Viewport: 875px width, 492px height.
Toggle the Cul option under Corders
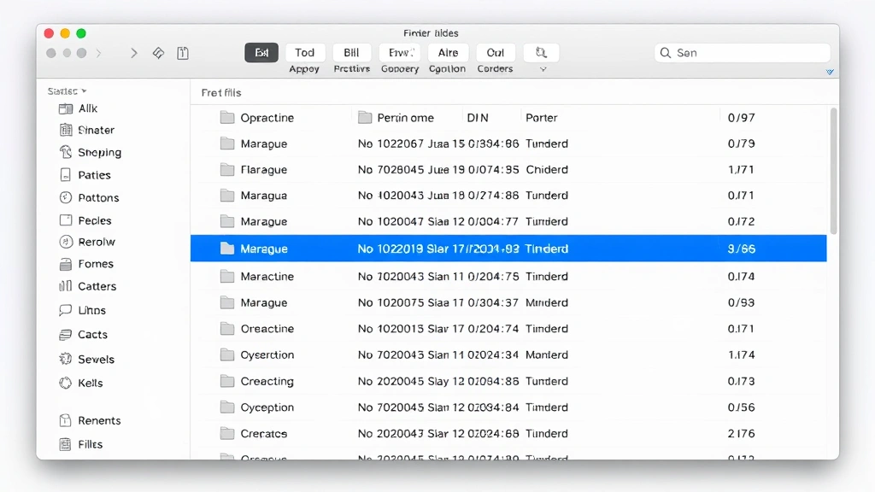coord(495,52)
